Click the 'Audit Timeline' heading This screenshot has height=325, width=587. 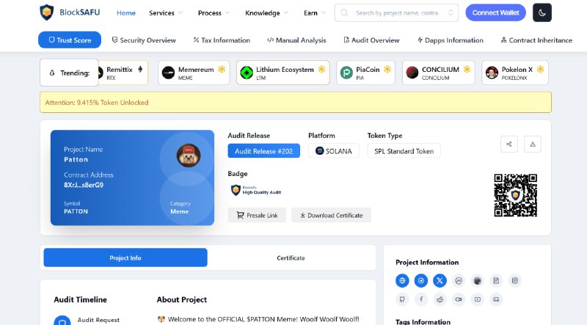click(x=81, y=299)
